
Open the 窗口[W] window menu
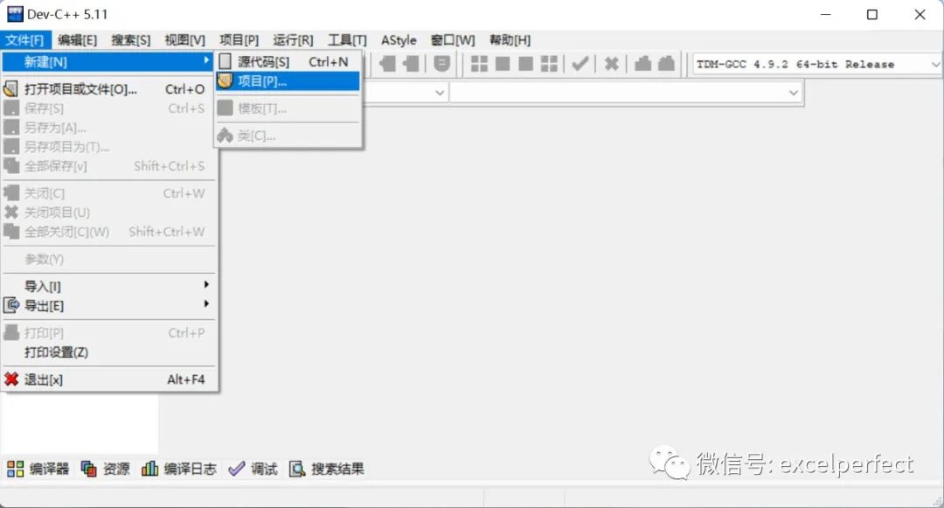pos(453,40)
